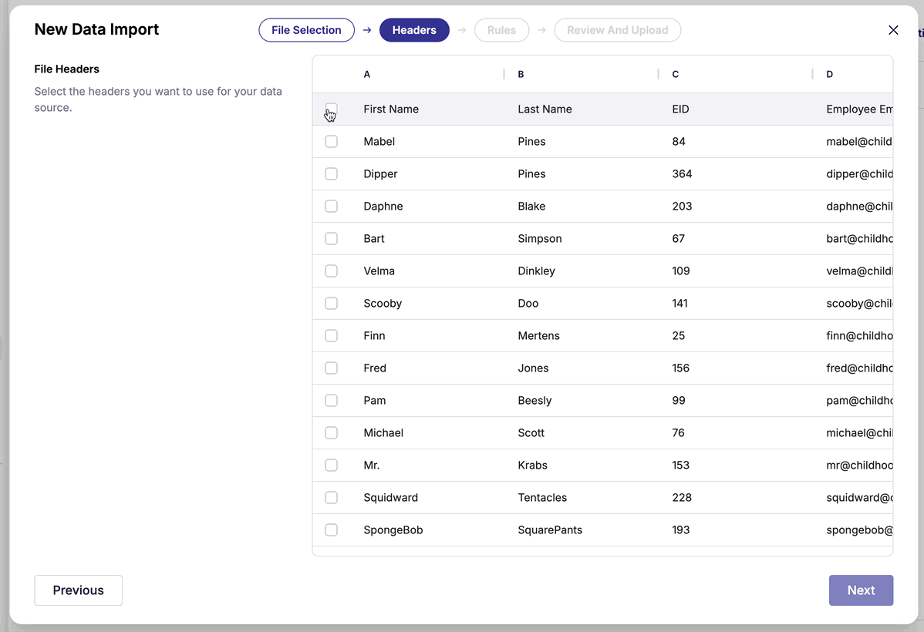
Task: Click EID value '141'
Action: tap(680, 304)
